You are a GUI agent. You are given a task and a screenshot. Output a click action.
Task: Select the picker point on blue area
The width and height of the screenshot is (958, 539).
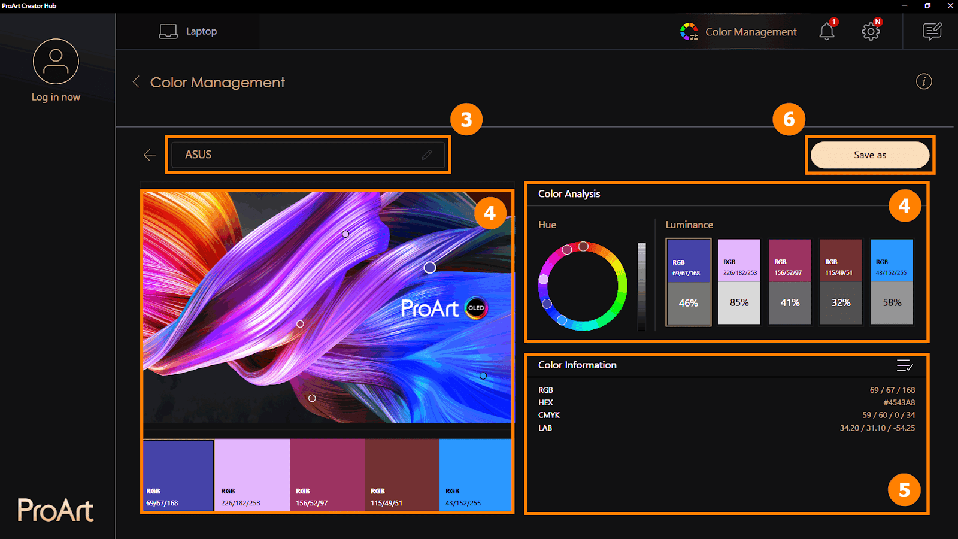(x=483, y=376)
